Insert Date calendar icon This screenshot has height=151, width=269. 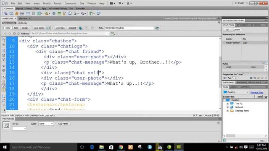point(59,13)
